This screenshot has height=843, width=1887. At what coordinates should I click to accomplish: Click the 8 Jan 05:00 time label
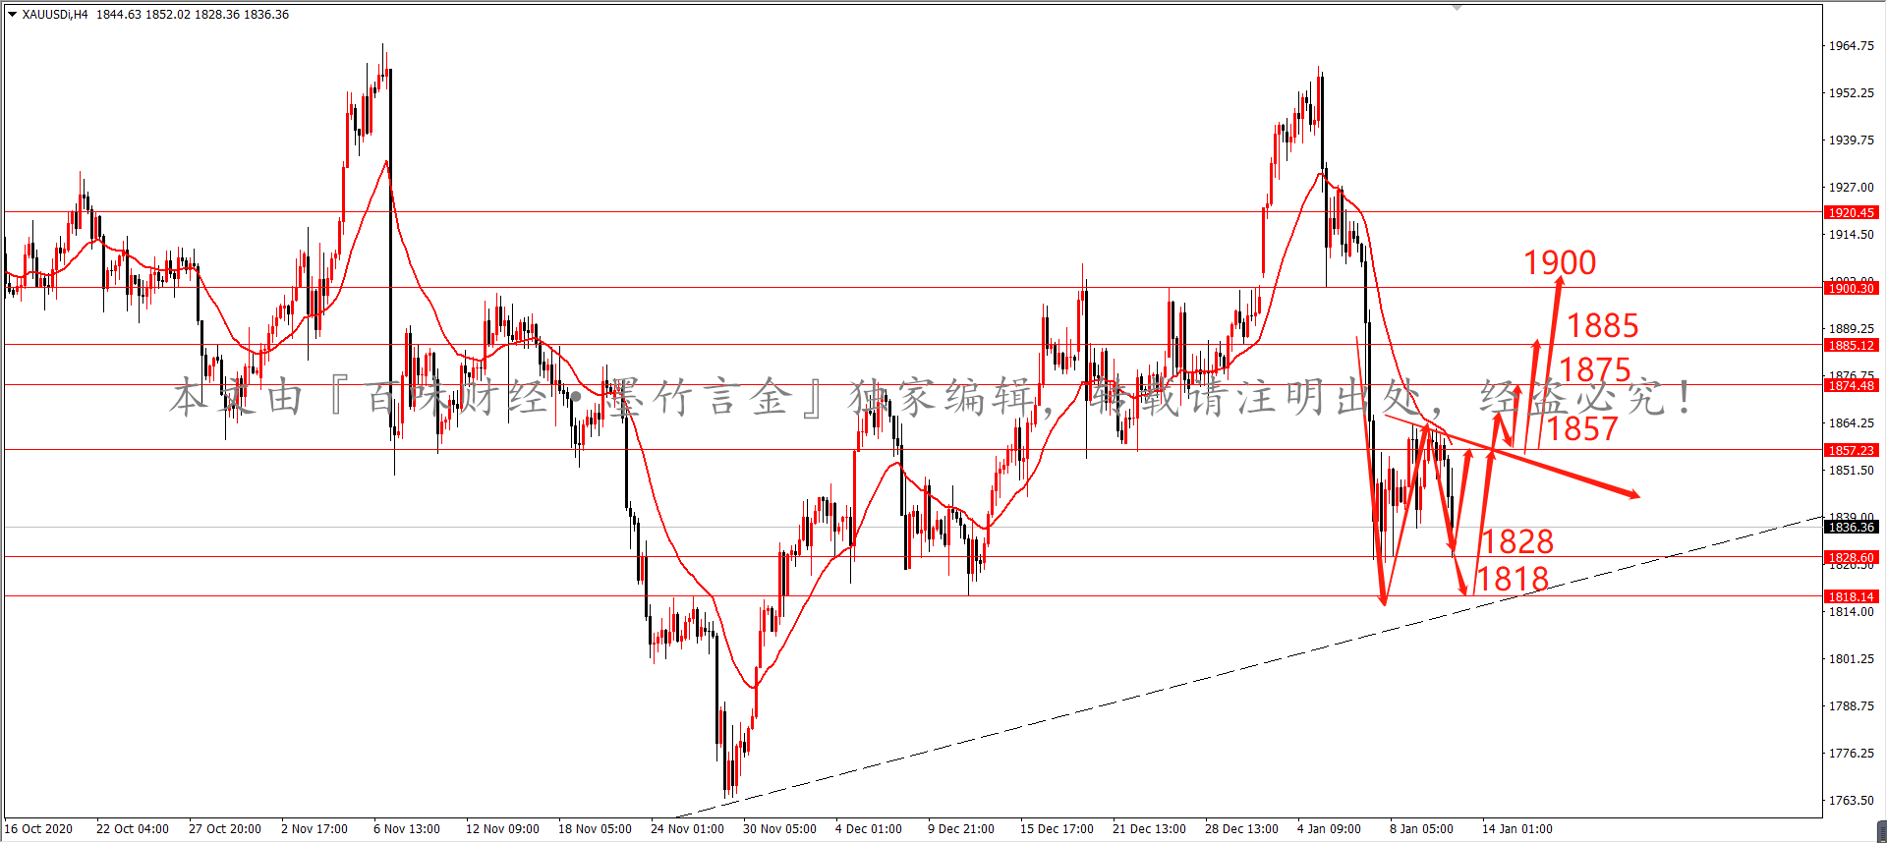pyautogui.click(x=1421, y=829)
